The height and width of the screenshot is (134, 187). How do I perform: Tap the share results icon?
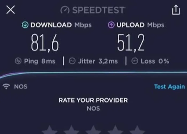[176, 10]
